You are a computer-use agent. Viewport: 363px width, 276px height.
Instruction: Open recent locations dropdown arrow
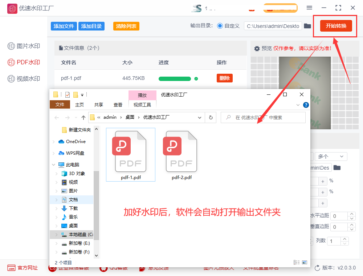tap(76, 118)
